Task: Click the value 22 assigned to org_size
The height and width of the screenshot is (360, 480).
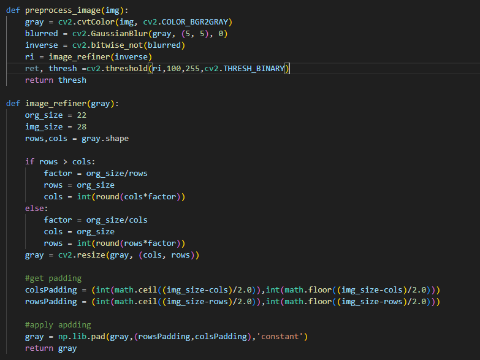Action: pos(82,115)
